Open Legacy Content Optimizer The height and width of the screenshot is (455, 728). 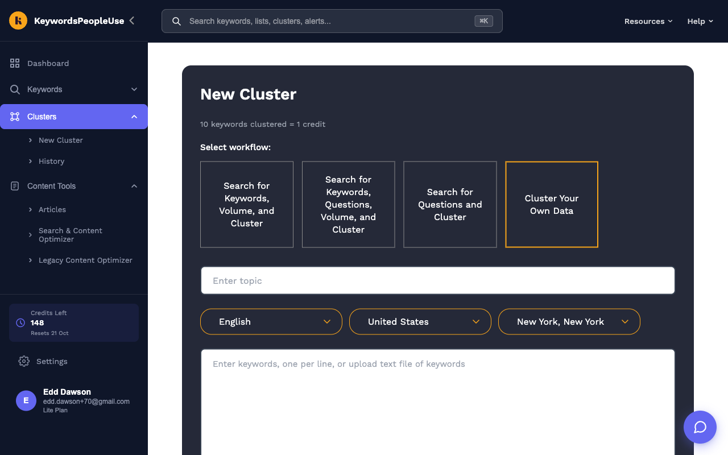click(x=85, y=260)
